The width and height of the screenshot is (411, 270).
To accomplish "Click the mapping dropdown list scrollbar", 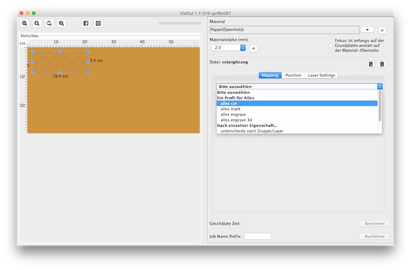I will click(380, 106).
